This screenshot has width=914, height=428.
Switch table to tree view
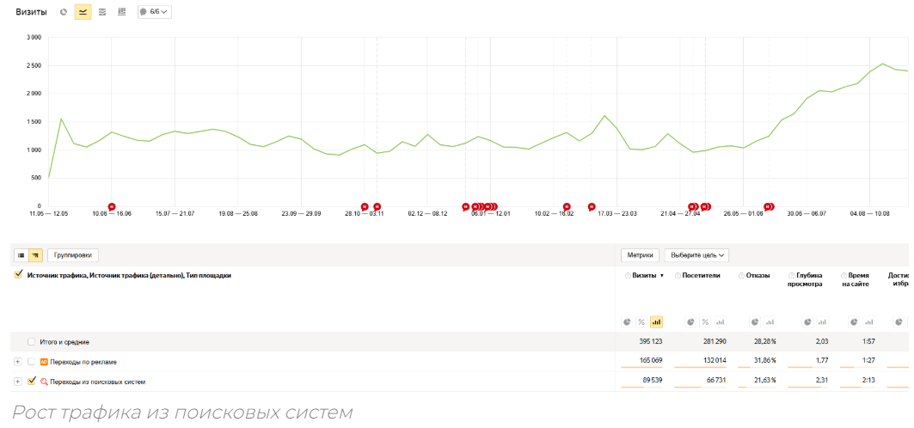pyautogui.click(x=35, y=255)
